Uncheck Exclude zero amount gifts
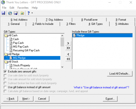Image resolution: width=136 pixels, height=109 pixels. (x=5, y=72)
